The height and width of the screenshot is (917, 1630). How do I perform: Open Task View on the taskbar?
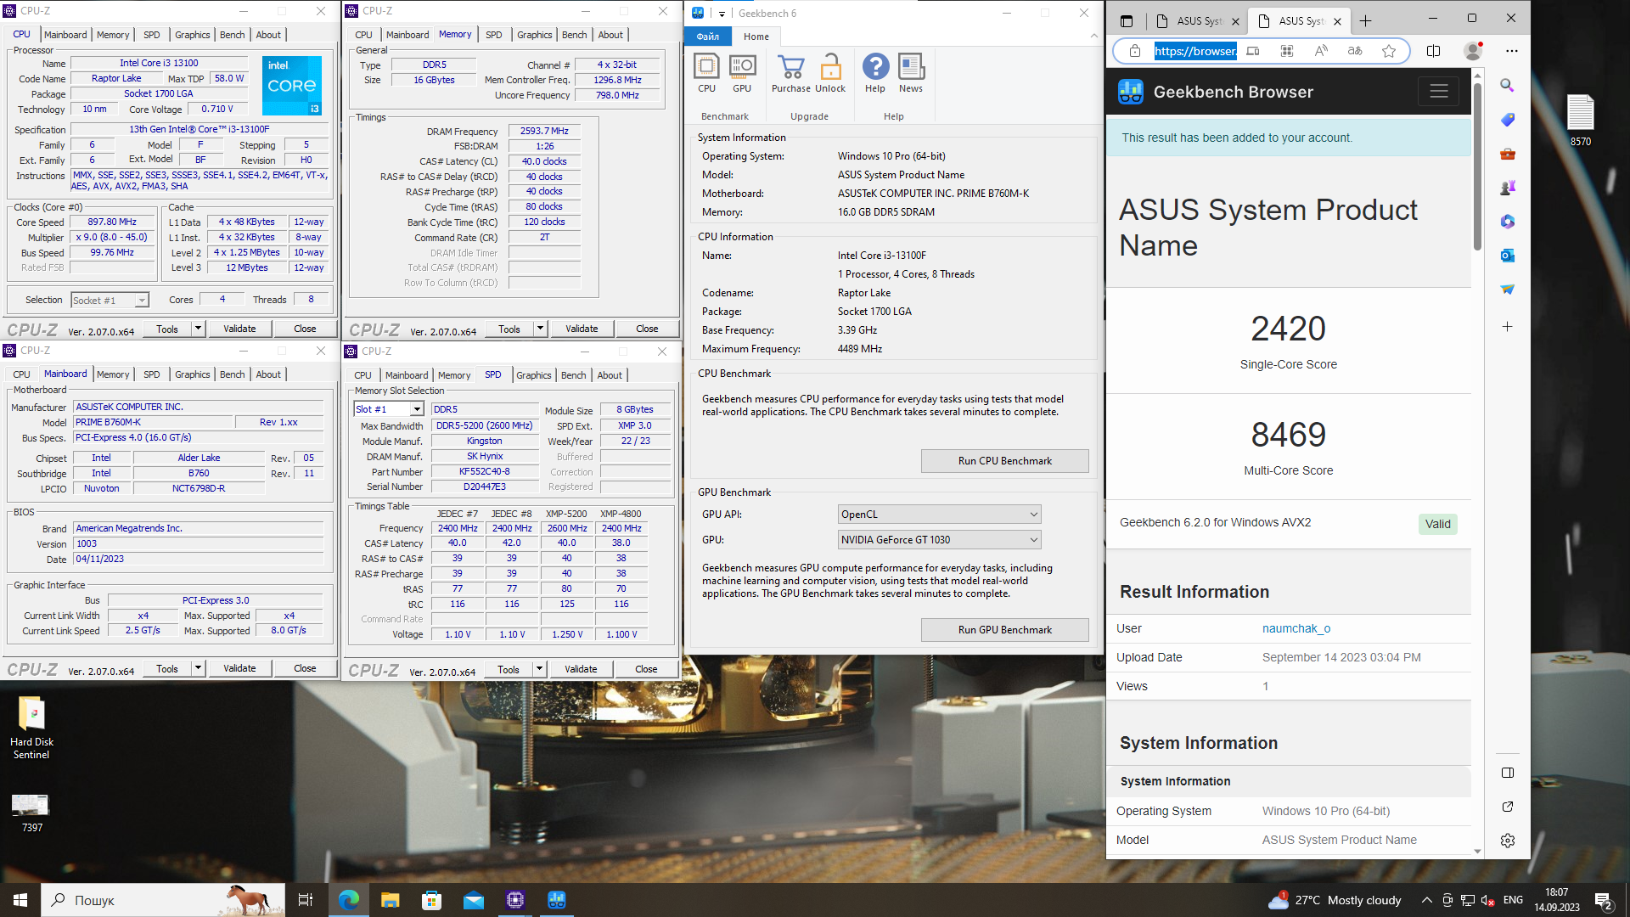pyautogui.click(x=306, y=900)
